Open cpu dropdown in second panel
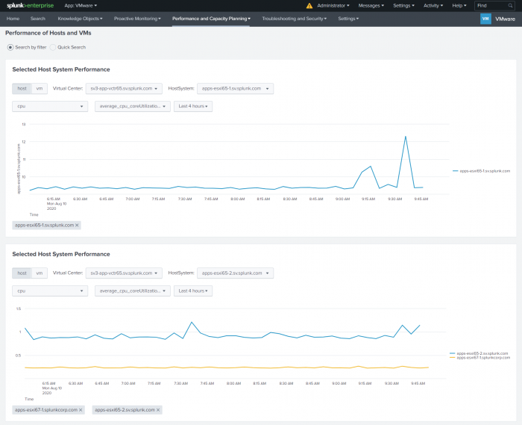 pyautogui.click(x=50, y=291)
